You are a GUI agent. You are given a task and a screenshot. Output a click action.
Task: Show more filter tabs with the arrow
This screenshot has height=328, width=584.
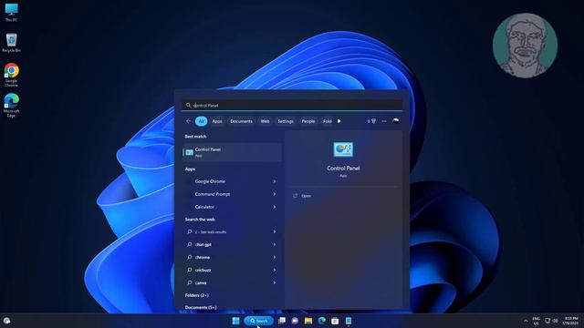(339, 121)
